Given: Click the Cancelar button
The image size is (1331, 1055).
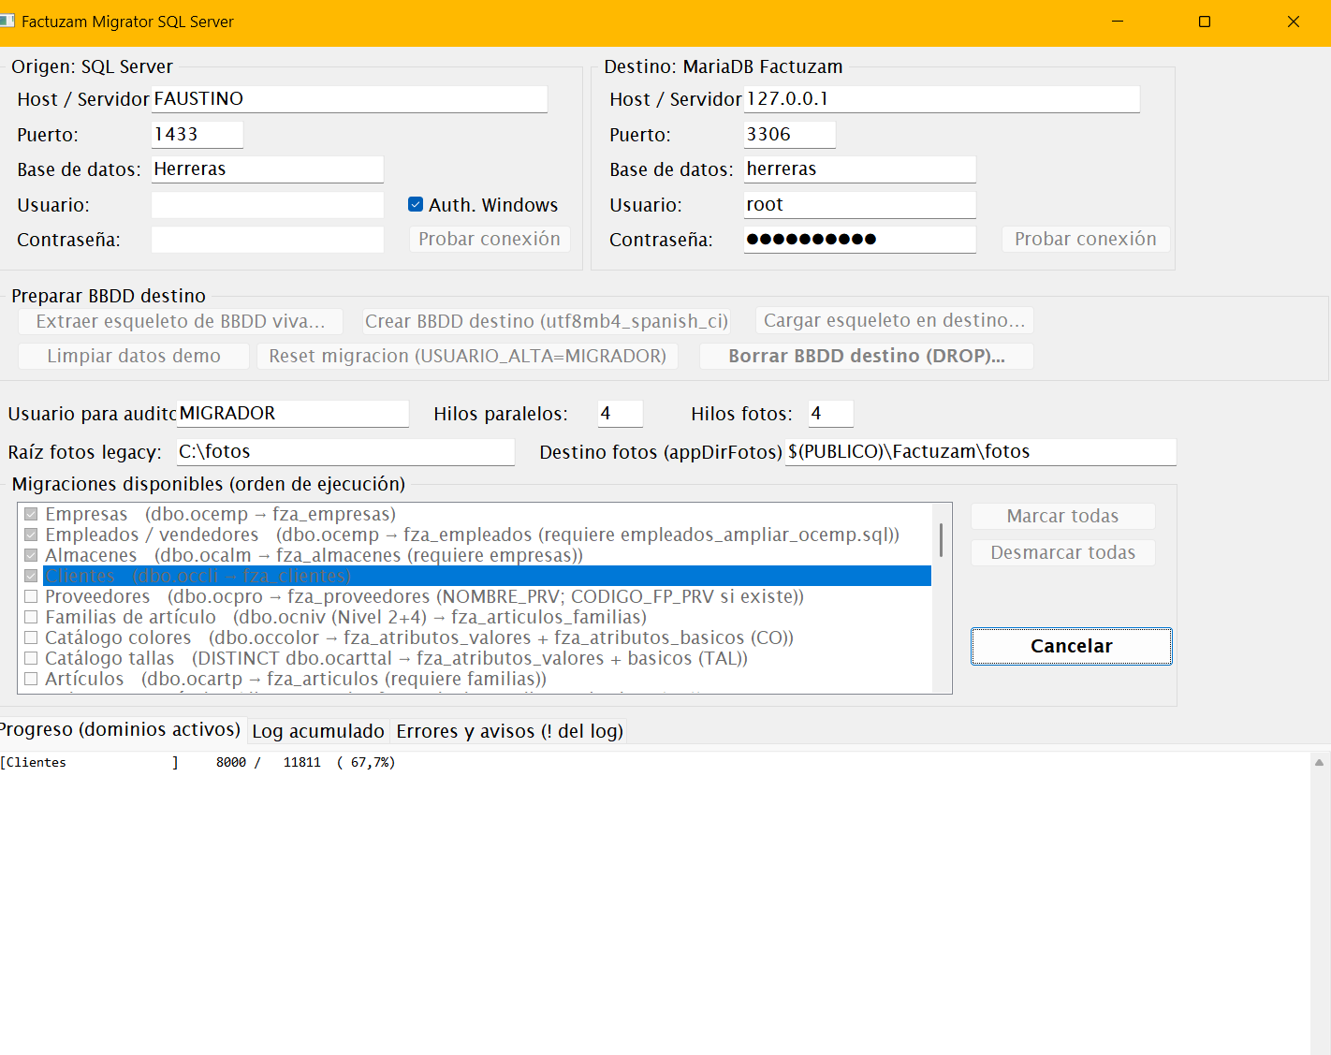Looking at the screenshot, I should (1072, 646).
